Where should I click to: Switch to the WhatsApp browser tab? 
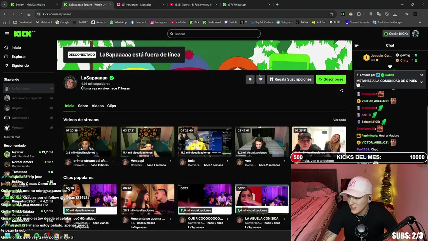pos(246,5)
